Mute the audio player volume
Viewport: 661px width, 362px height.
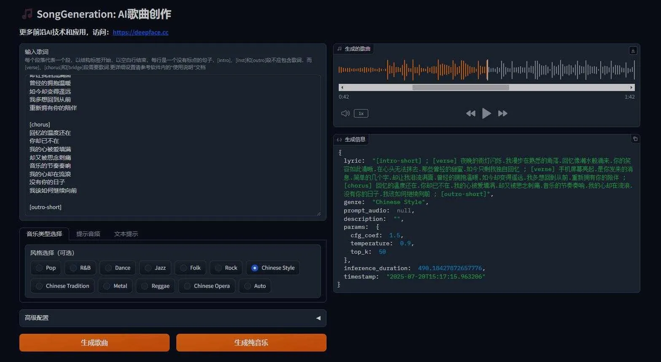pyautogui.click(x=345, y=113)
